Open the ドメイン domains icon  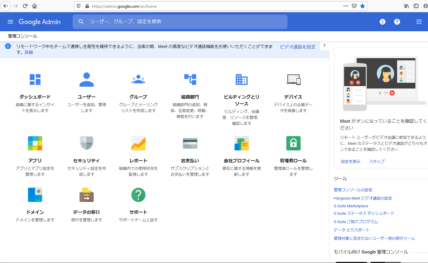tap(35, 195)
